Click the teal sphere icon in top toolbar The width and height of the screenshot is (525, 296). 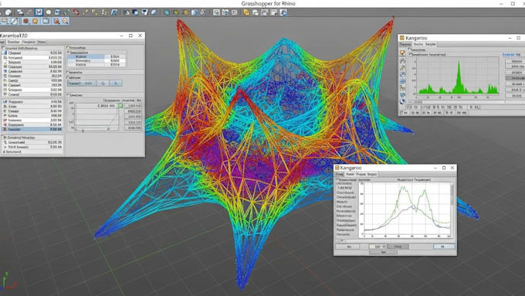[167, 12]
